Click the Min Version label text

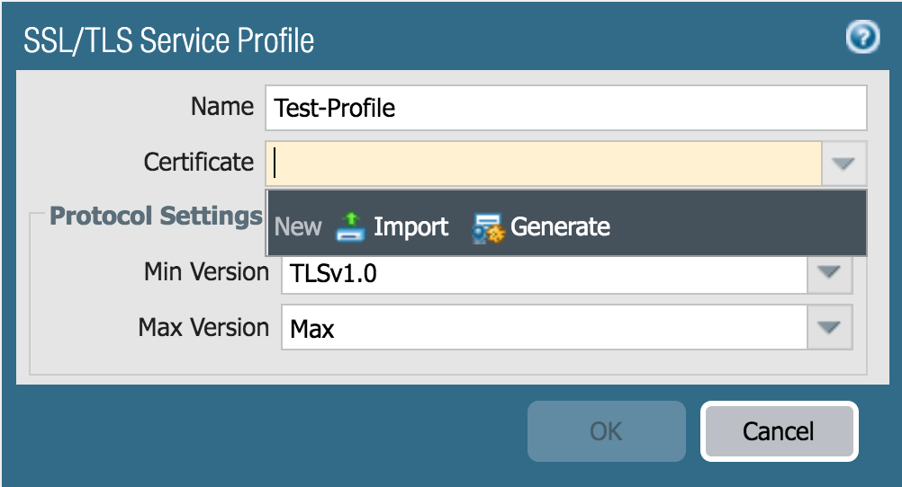tap(206, 271)
